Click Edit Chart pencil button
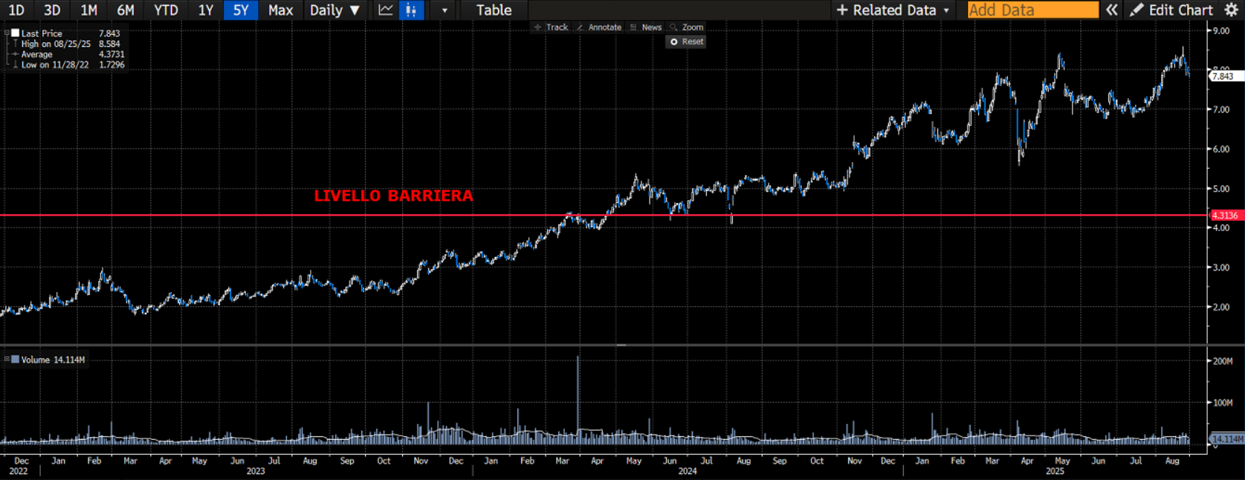This screenshot has height=480, width=1245. pyautogui.click(x=1171, y=10)
